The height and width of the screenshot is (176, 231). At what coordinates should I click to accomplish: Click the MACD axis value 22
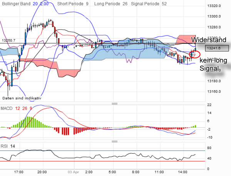209,105
